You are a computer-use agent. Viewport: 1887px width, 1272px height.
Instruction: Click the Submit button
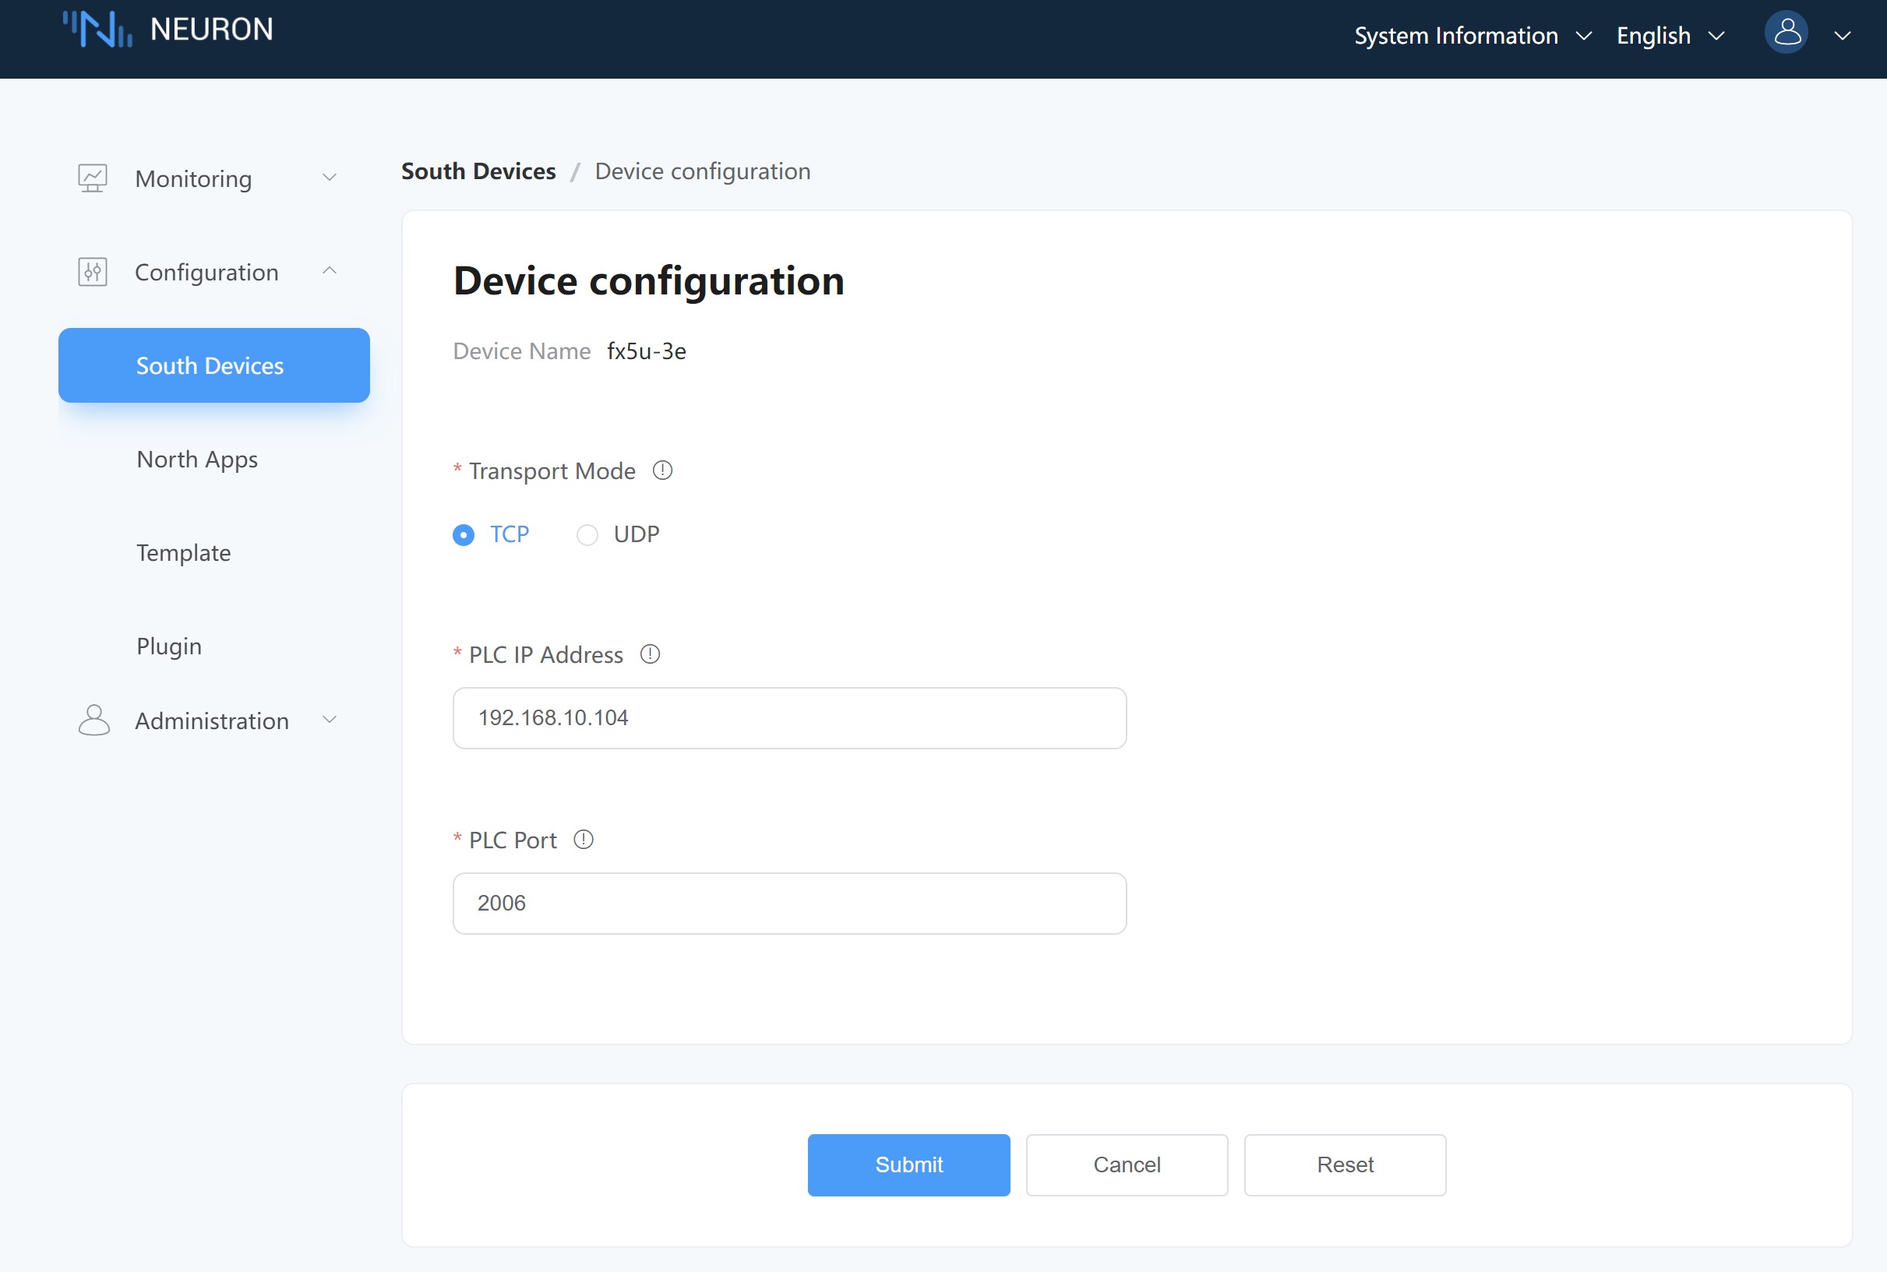click(908, 1164)
